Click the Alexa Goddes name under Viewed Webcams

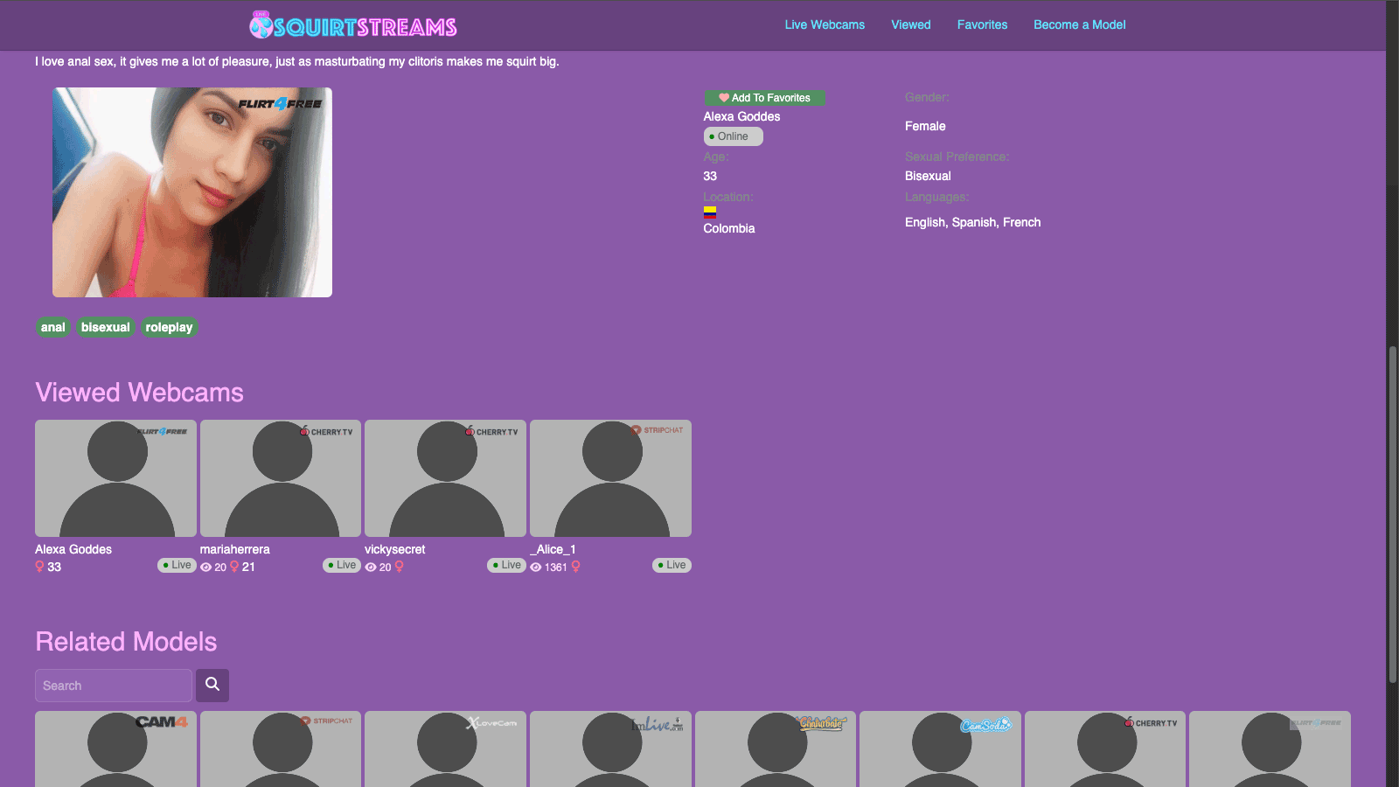pos(73,549)
